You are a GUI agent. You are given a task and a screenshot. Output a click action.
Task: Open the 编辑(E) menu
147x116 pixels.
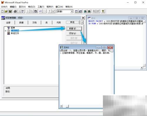click(x=13, y=7)
